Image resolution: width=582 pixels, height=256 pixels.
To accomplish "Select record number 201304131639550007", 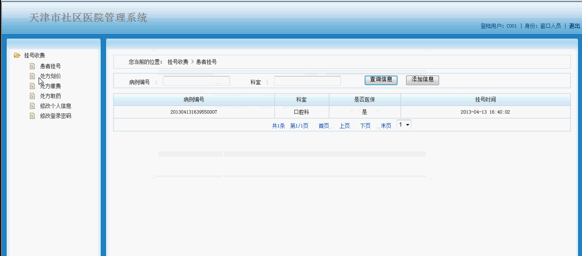I will pyautogui.click(x=194, y=112).
